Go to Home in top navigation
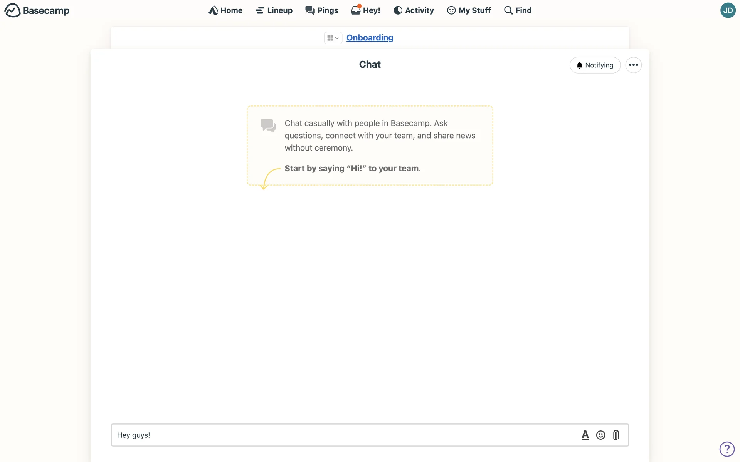The width and height of the screenshot is (740, 462). point(225,10)
